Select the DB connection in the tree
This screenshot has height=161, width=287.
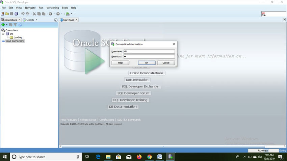(11, 34)
